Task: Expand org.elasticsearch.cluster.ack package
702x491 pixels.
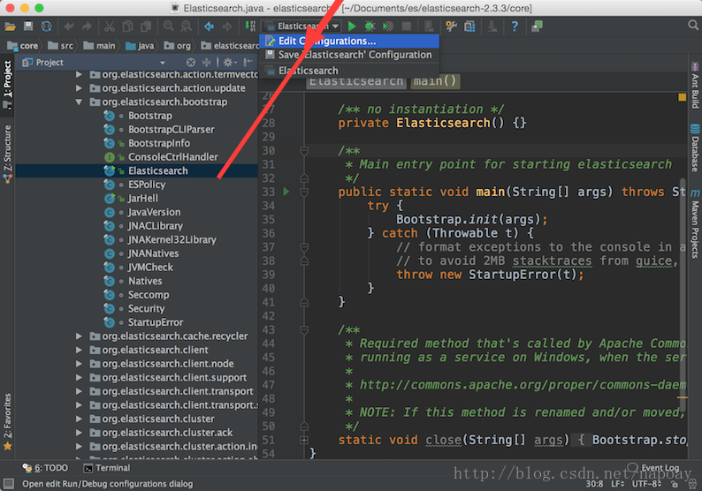Action: coord(80,433)
